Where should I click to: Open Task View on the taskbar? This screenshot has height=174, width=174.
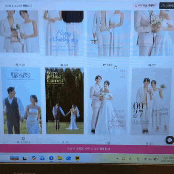25,158
